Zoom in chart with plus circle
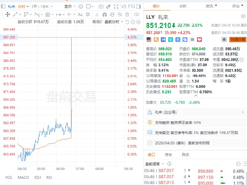The height and width of the screenshot is (185, 247). [x=138, y=22]
